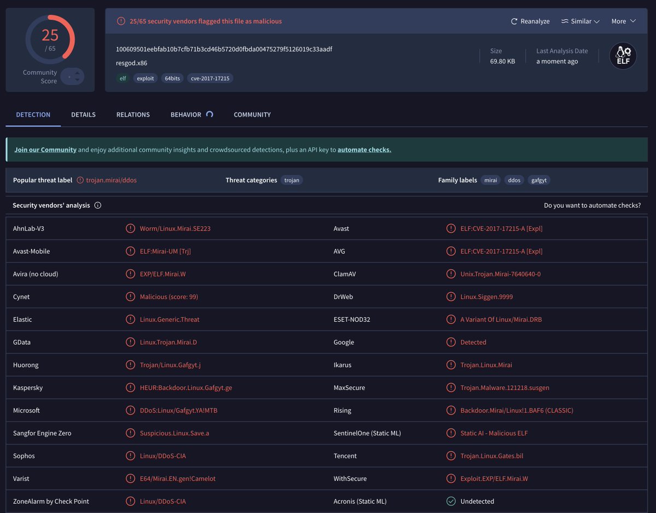Click the file name resgod.x86

[x=131, y=63]
